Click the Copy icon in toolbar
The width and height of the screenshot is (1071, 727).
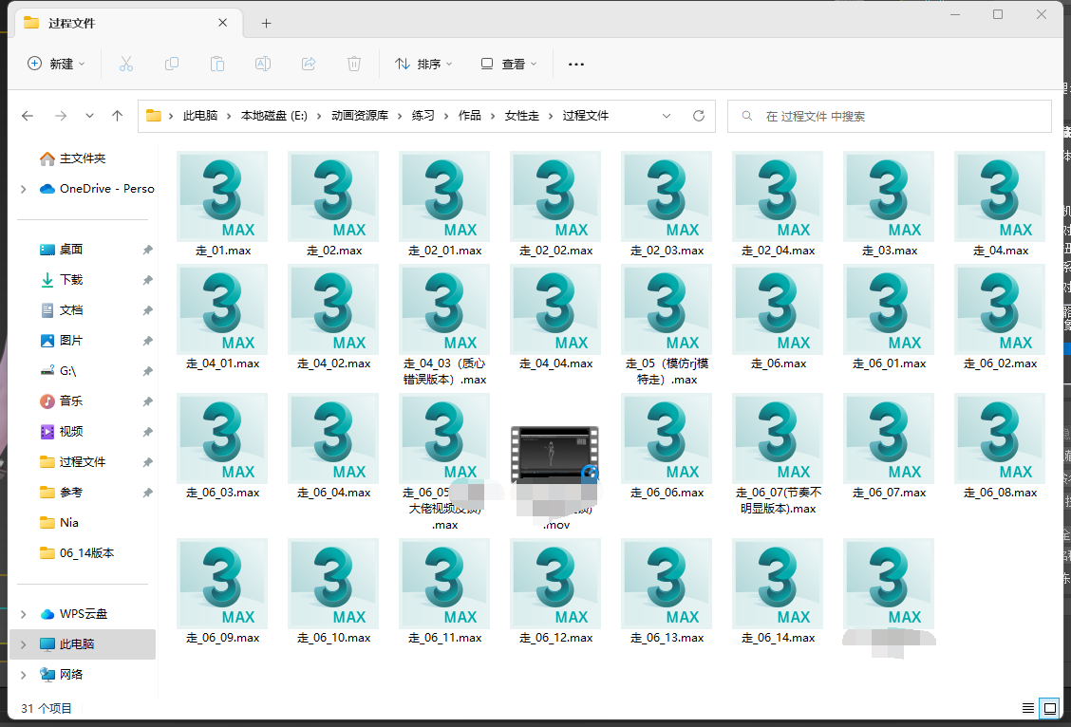coord(172,65)
